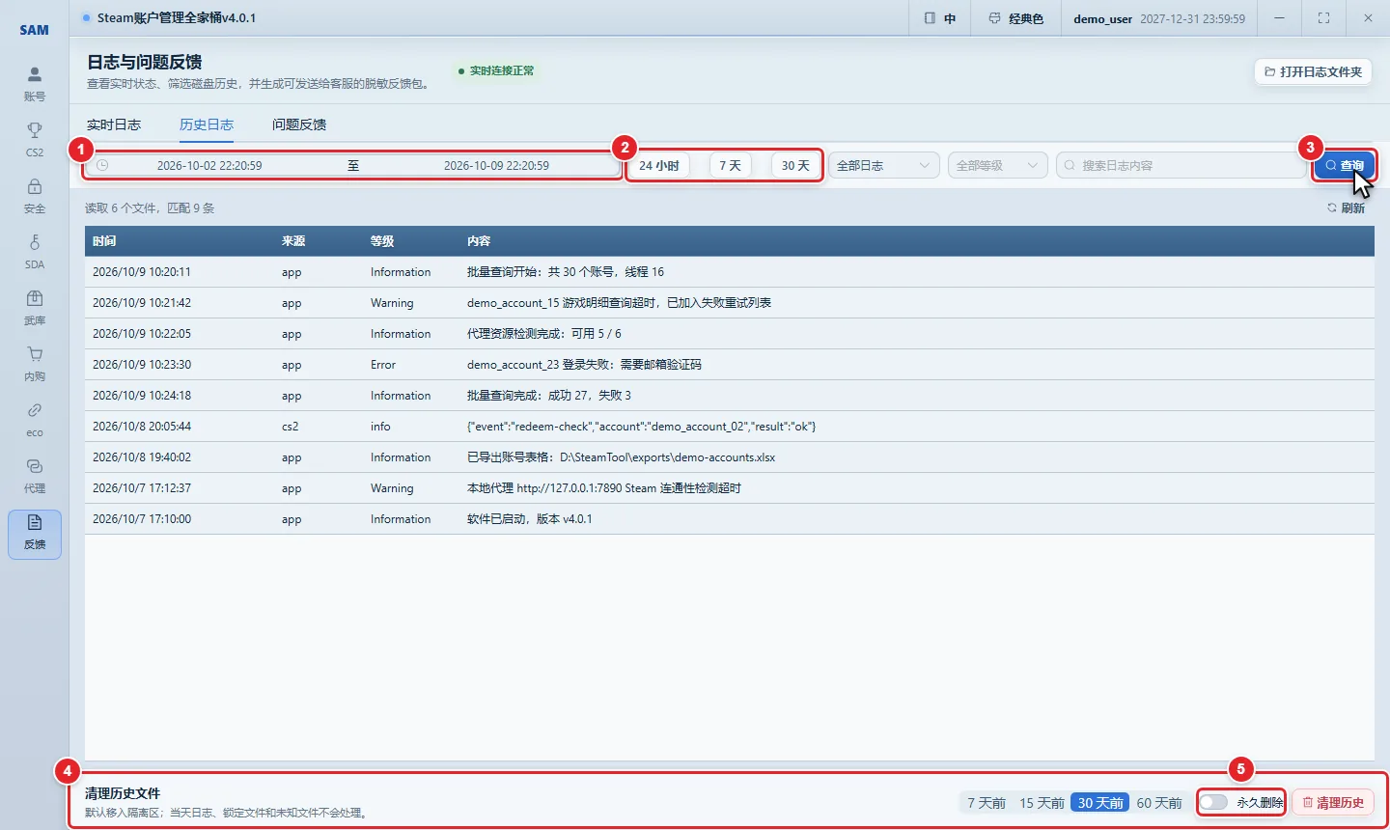The height and width of the screenshot is (830, 1390).
Task: Switch to the 问题反馈 tab
Action: click(x=299, y=124)
